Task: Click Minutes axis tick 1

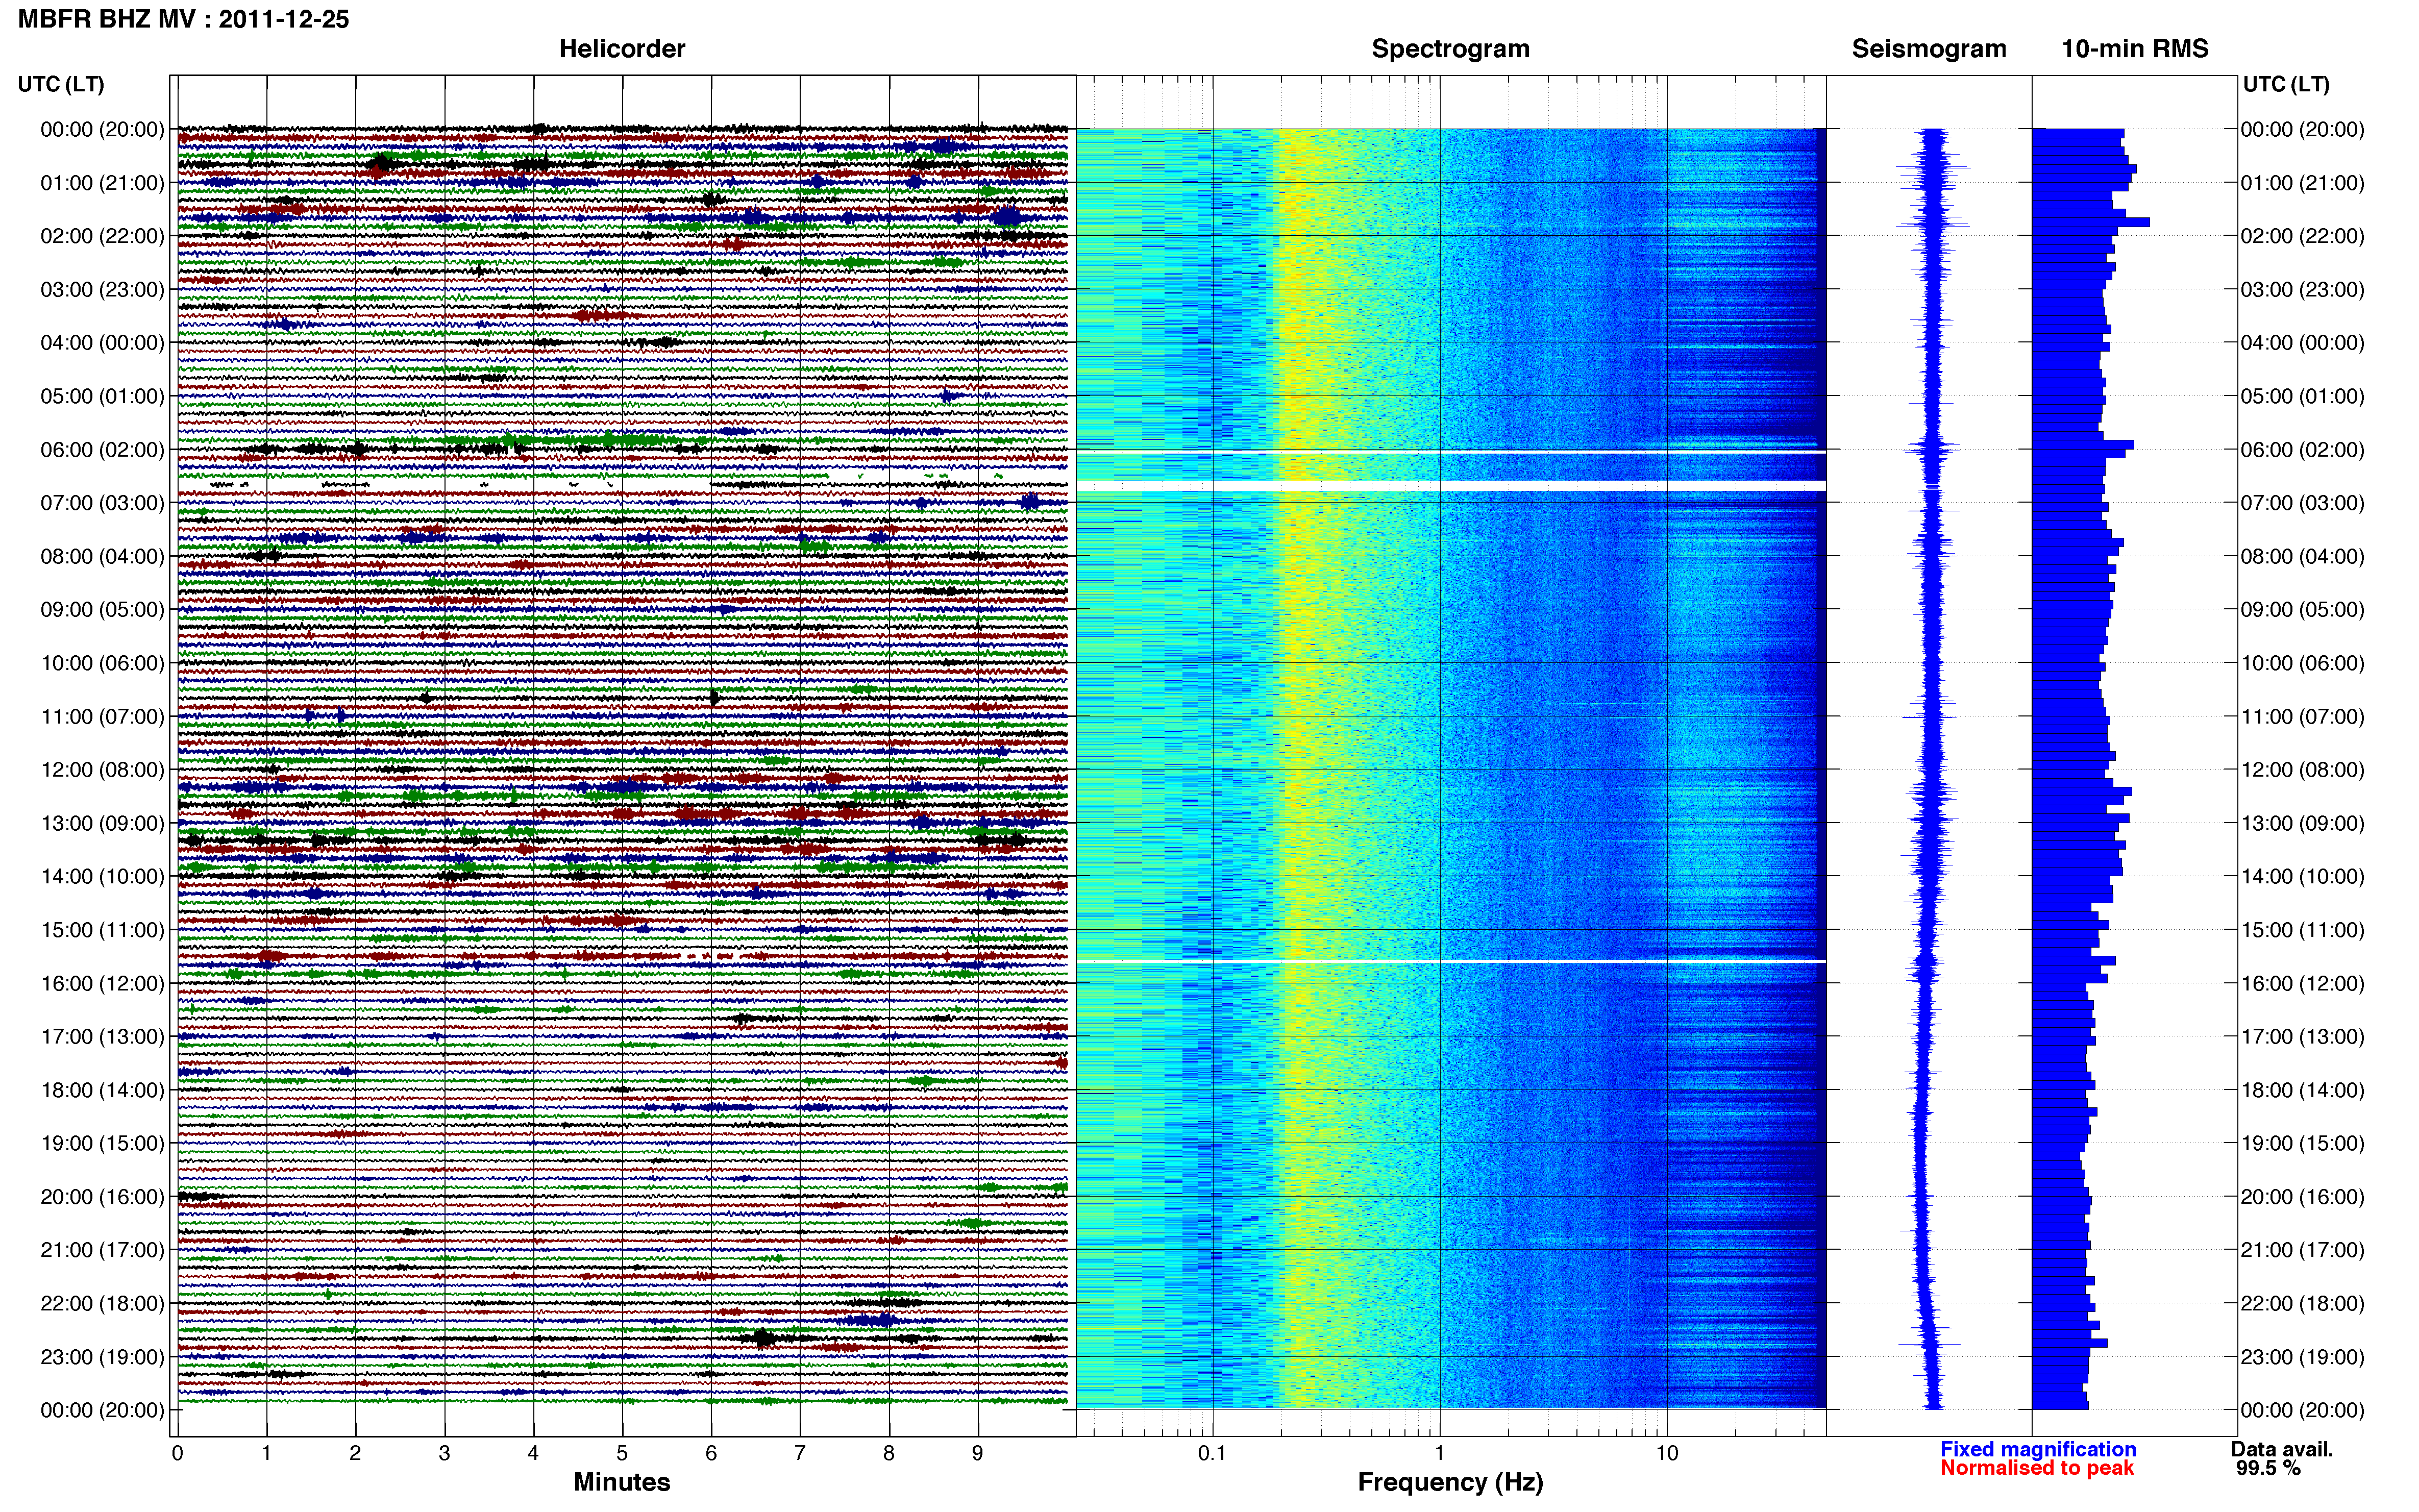Action: pos(266,1454)
